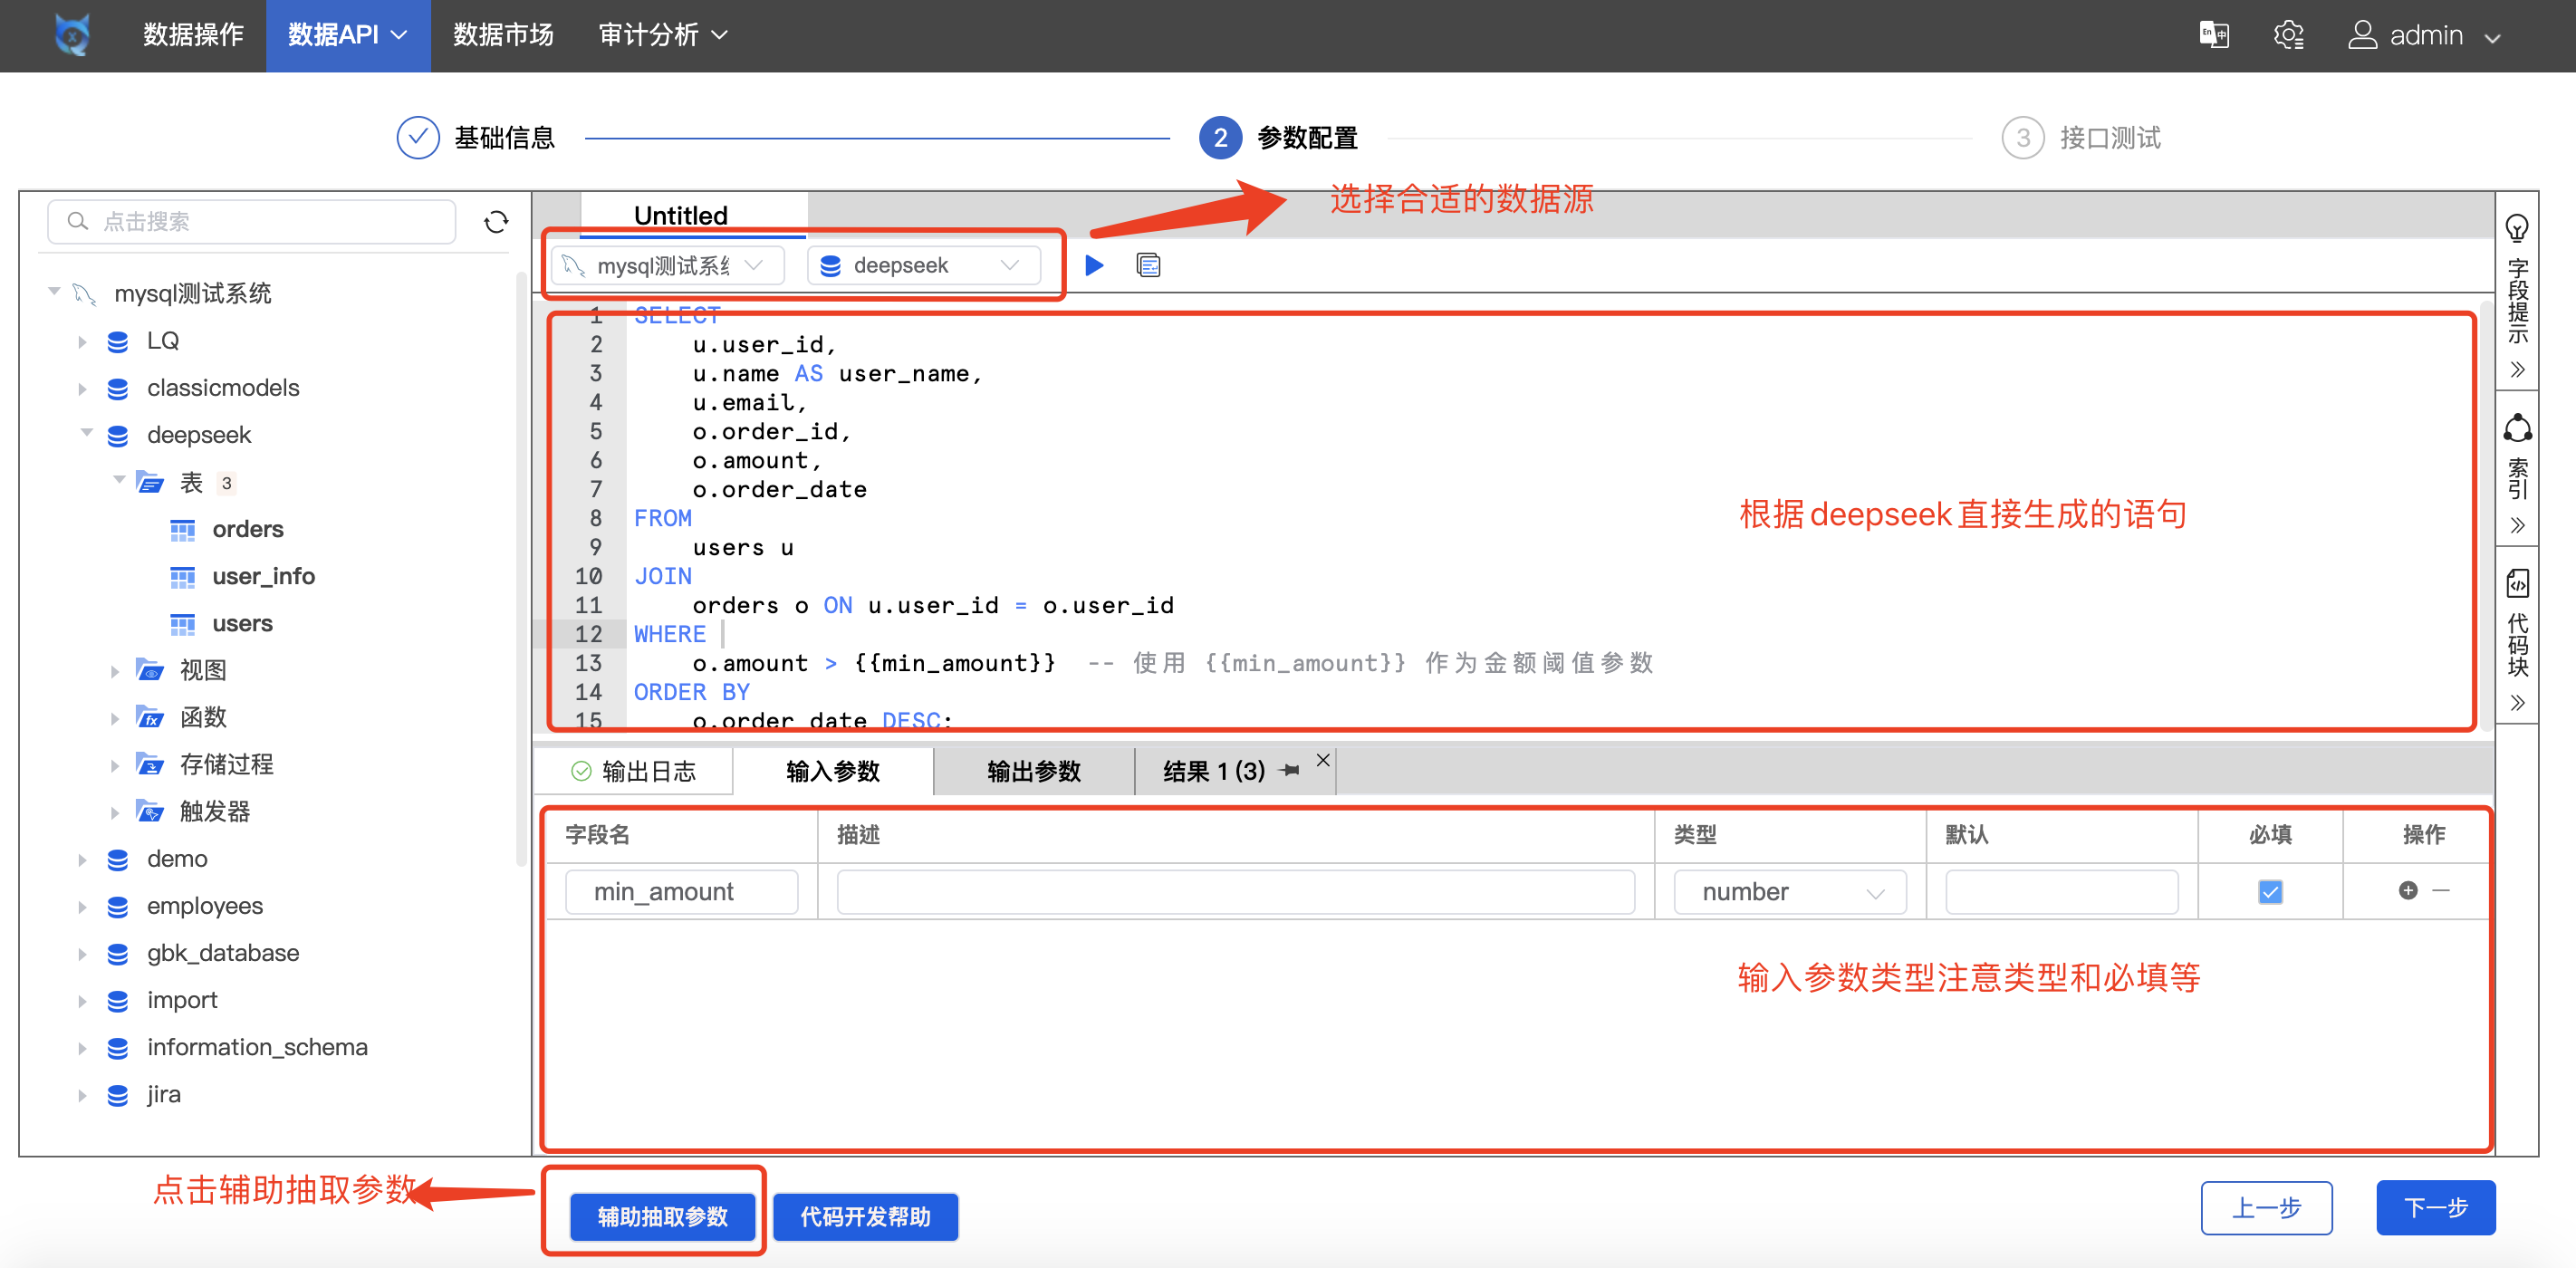The width and height of the screenshot is (2576, 1268).
Task: Open the 审计分析 menu
Action: tap(661, 35)
